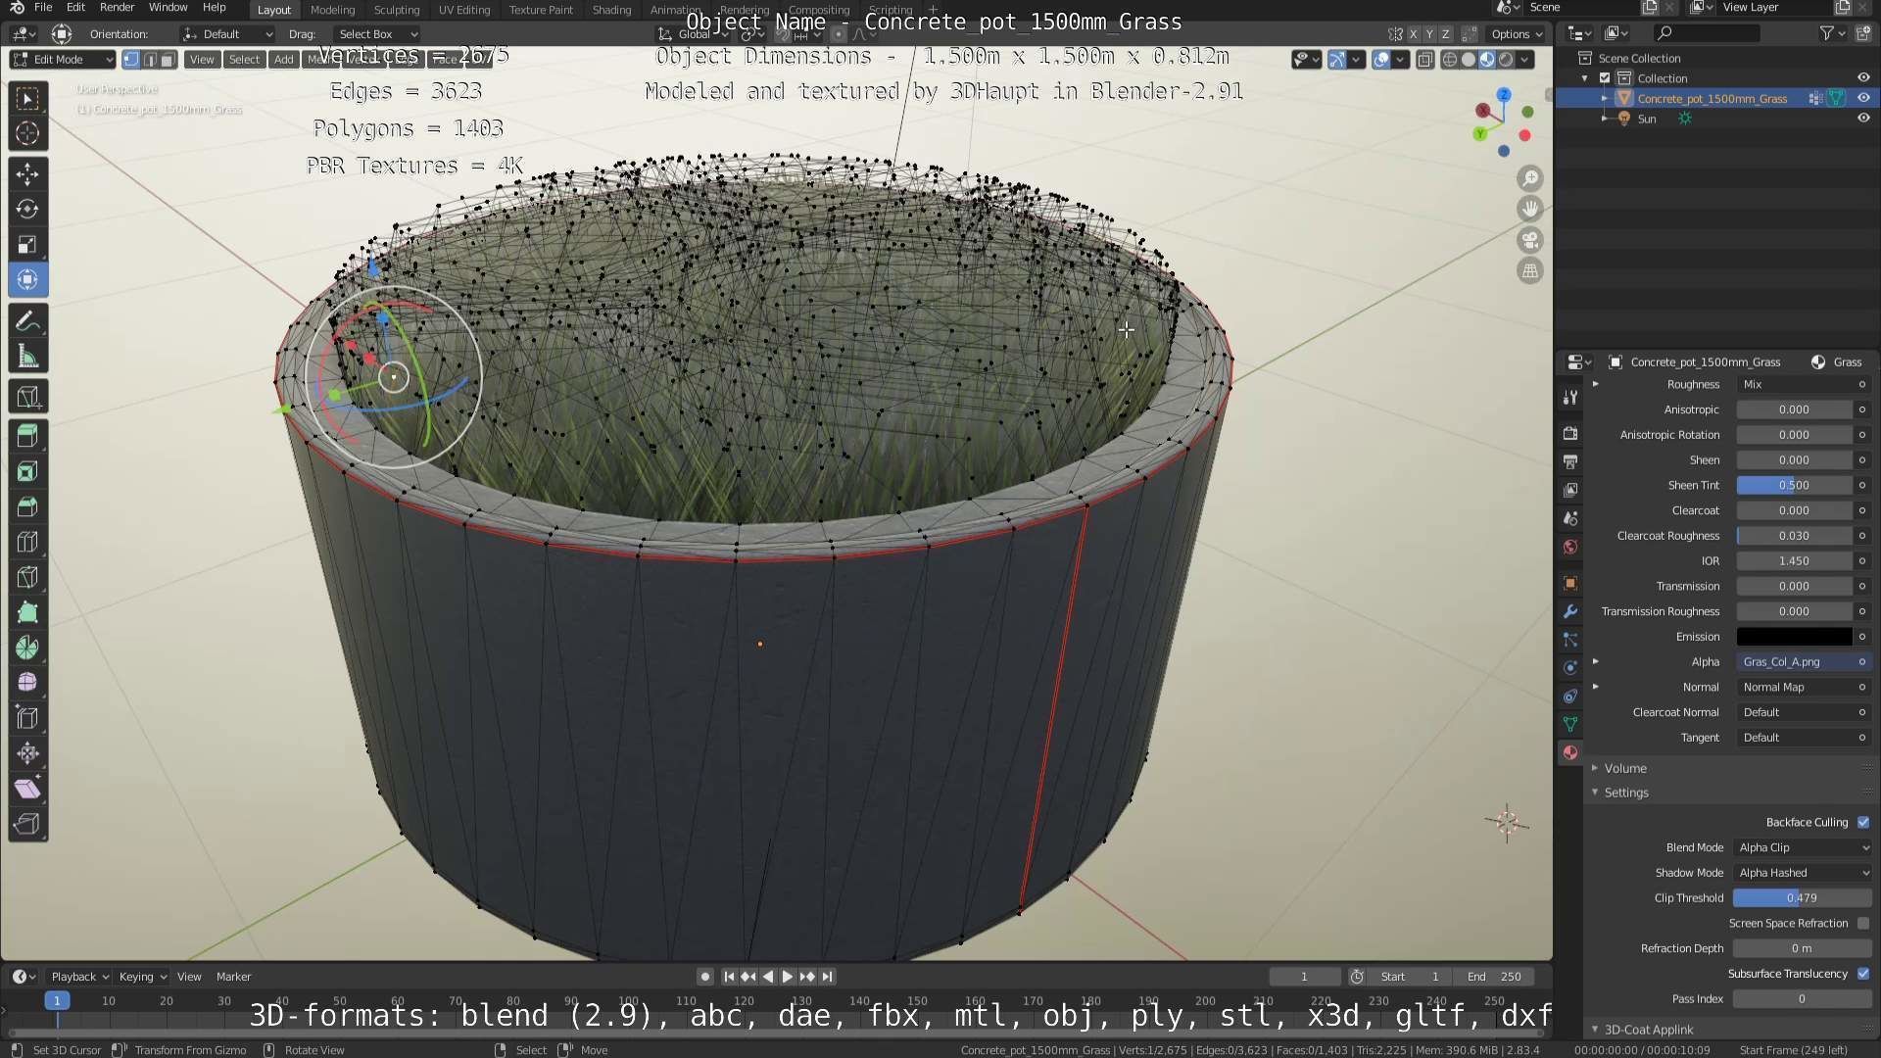Image resolution: width=1881 pixels, height=1058 pixels.
Task: Open the Modifier properties wrench tab
Action: (1570, 611)
